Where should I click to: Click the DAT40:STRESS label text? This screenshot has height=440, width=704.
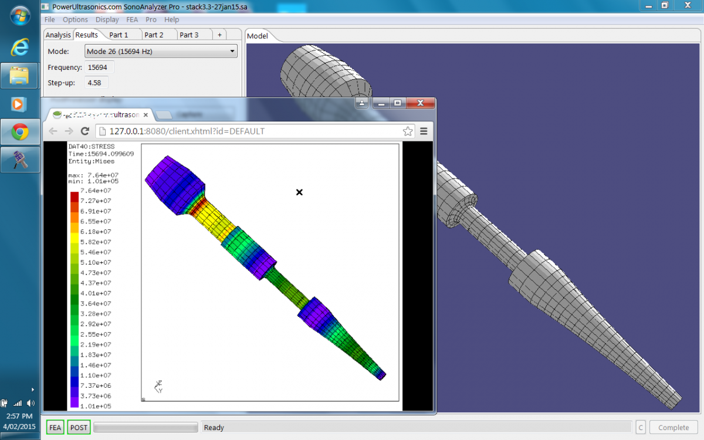pos(92,147)
